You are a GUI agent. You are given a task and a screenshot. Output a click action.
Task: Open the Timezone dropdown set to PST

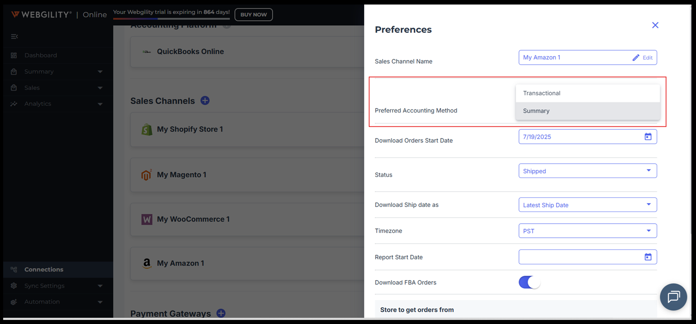pyautogui.click(x=587, y=231)
